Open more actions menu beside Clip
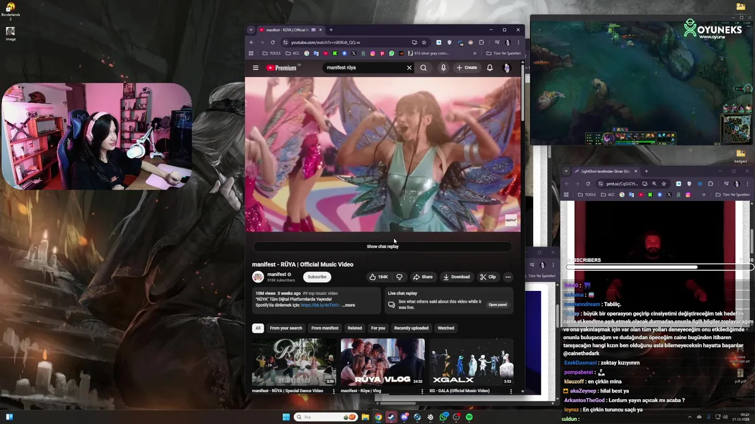755x424 pixels. 508,277
